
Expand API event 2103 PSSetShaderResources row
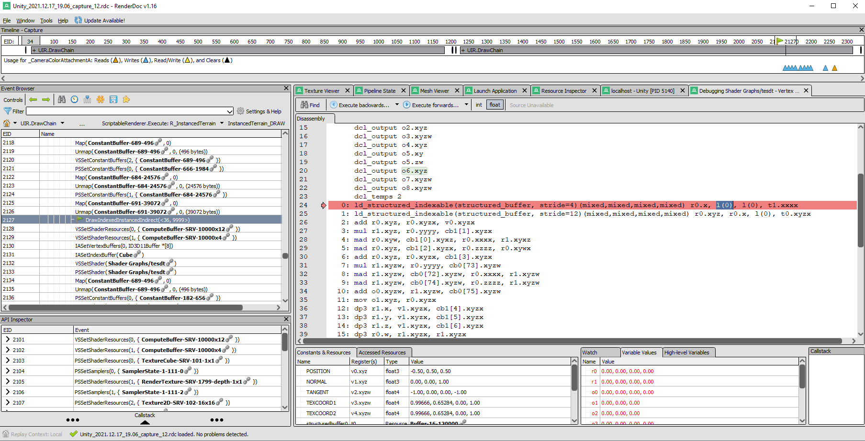[8, 360]
